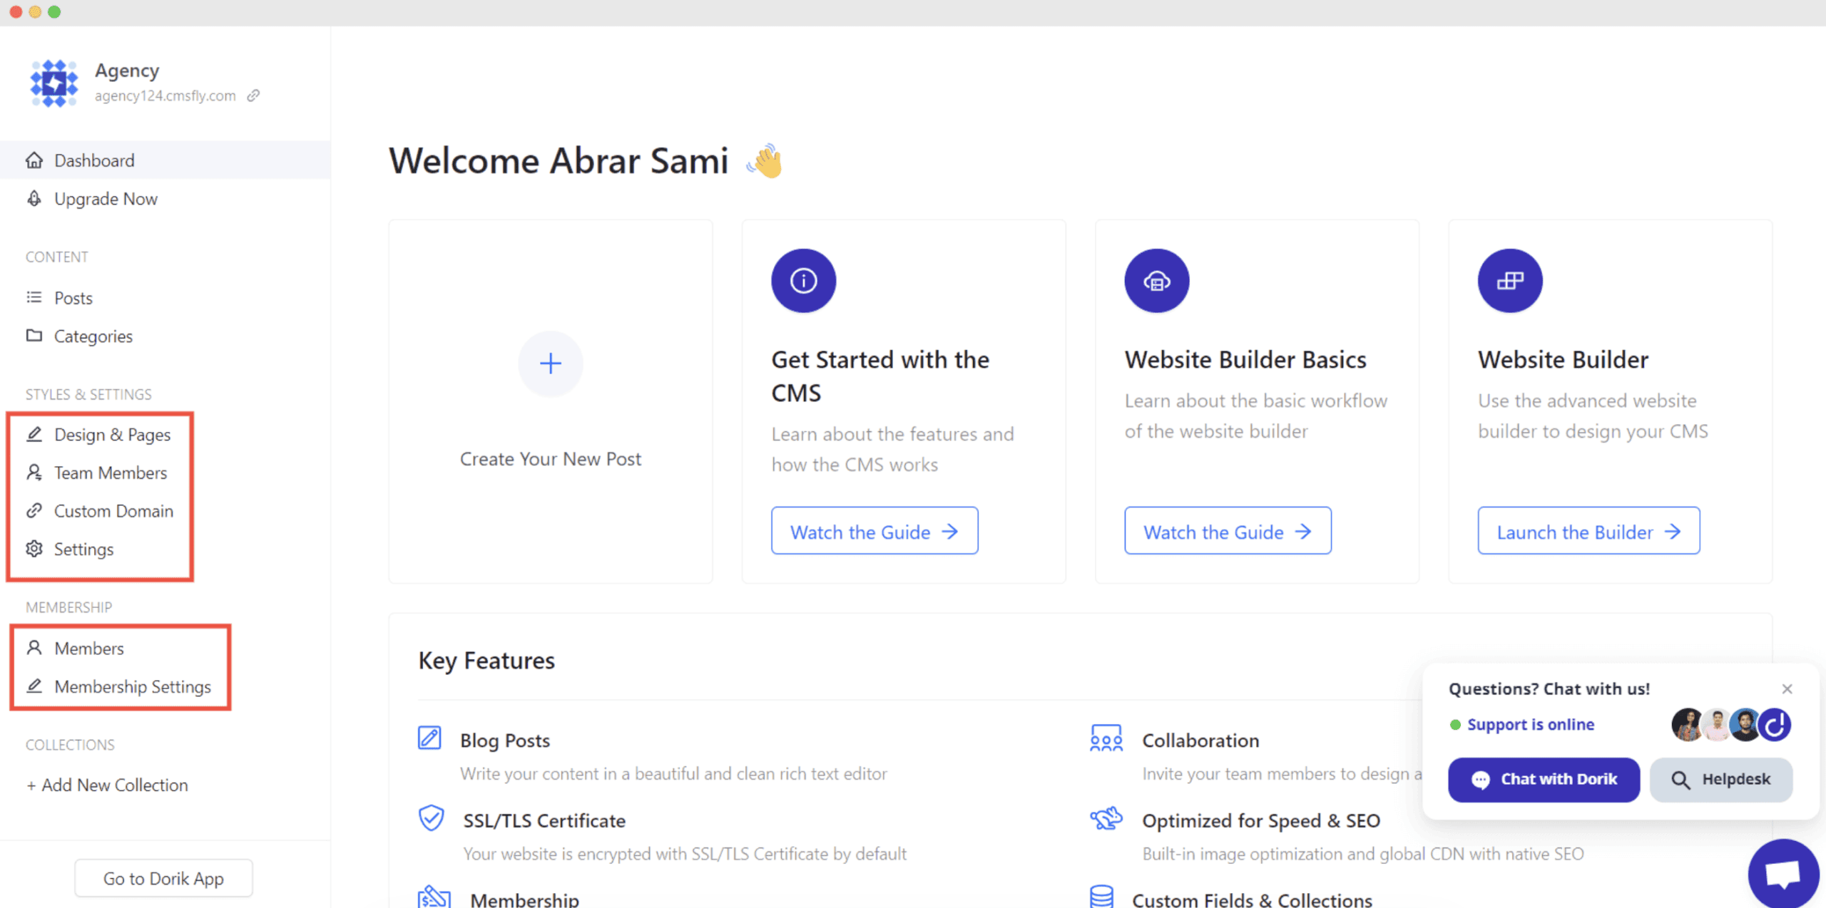Click Launch the Builder button
Screen dimensions: 1826x908
pyautogui.click(x=1588, y=531)
